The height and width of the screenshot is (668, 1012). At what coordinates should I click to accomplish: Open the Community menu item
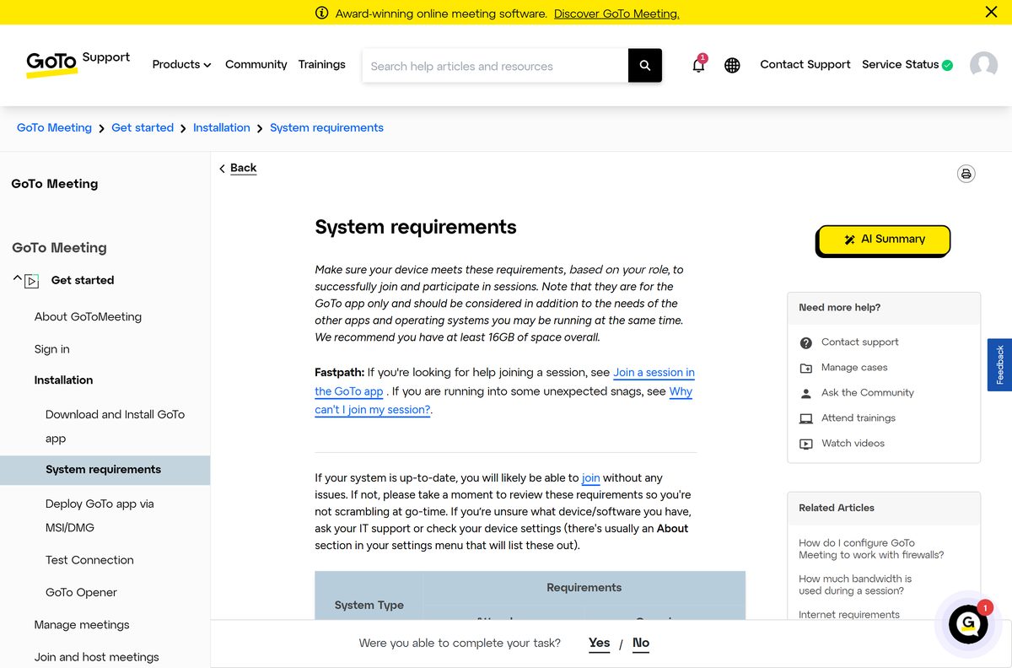click(x=256, y=64)
